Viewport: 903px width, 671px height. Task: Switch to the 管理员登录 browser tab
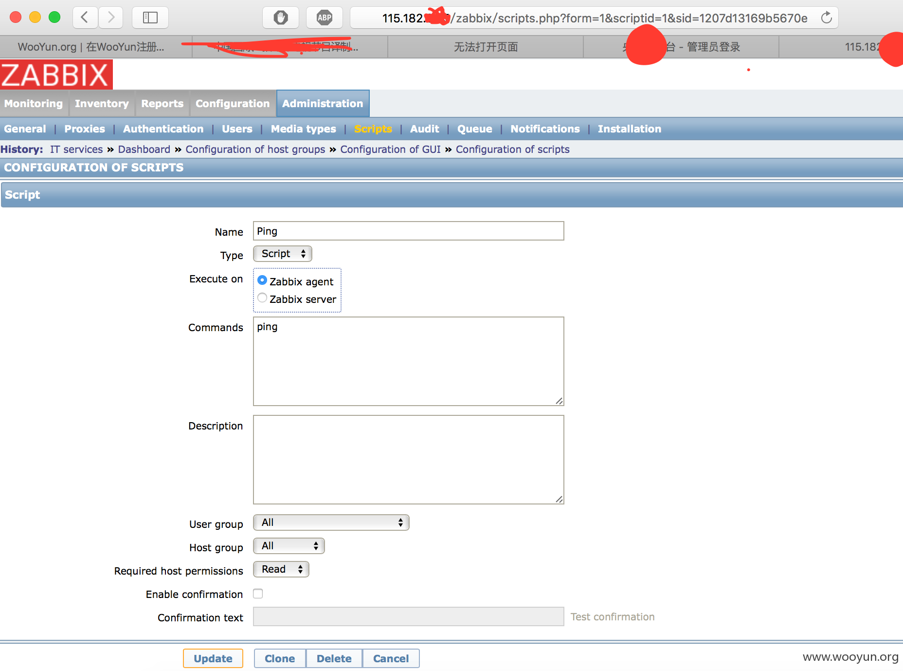tap(681, 47)
